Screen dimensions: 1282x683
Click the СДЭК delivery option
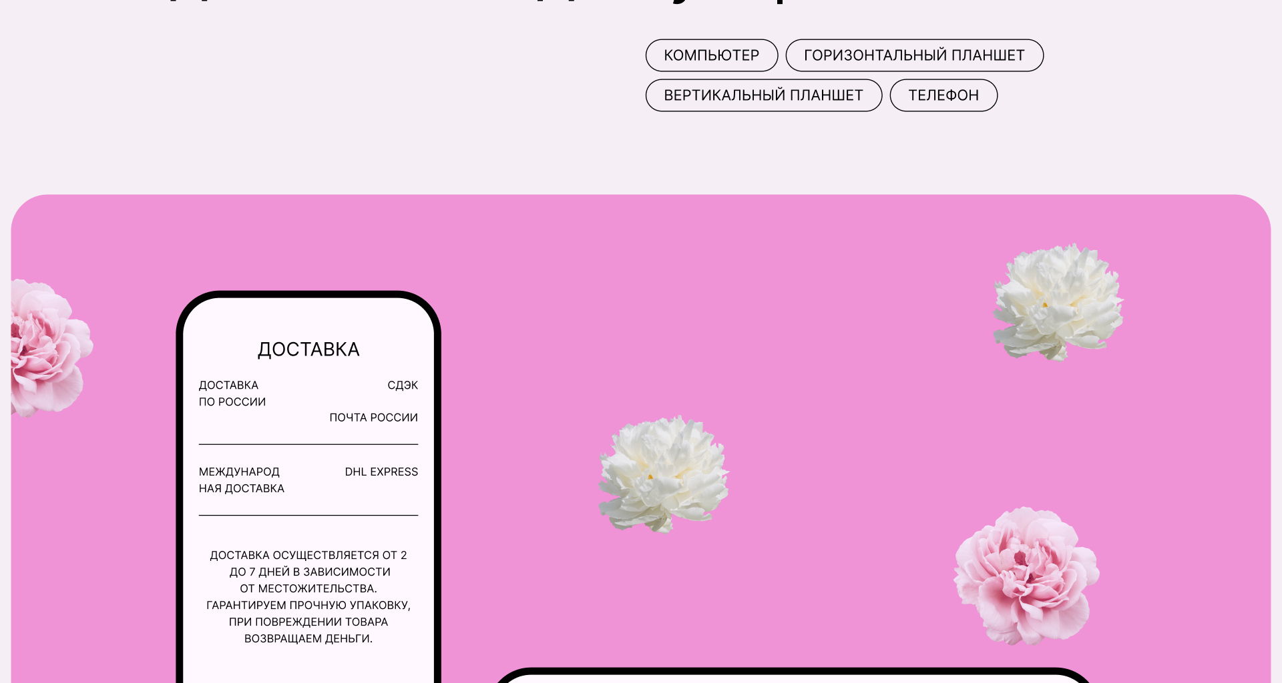coord(403,386)
